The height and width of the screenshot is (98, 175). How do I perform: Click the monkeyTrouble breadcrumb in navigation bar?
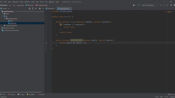click(42, 5)
